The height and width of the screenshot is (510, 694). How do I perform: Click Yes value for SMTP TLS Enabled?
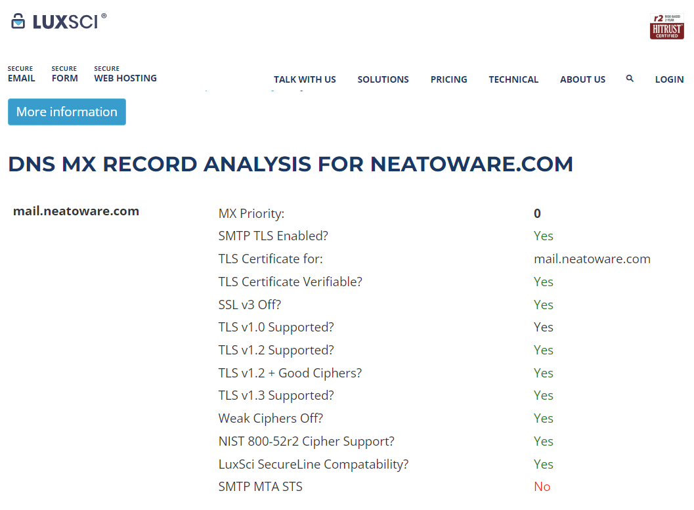[x=543, y=236]
